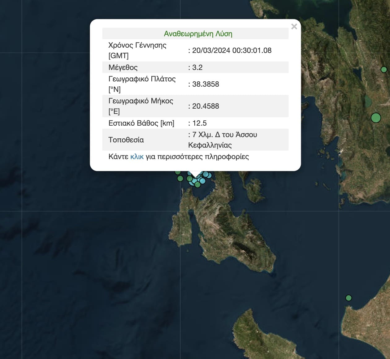The height and width of the screenshot is (359, 390).
Task: Click the green marker partly hidden under the popup
Action: coord(178,172)
